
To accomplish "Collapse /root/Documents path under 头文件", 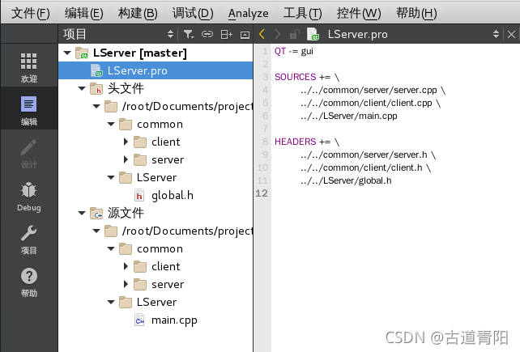I will (x=96, y=106).
